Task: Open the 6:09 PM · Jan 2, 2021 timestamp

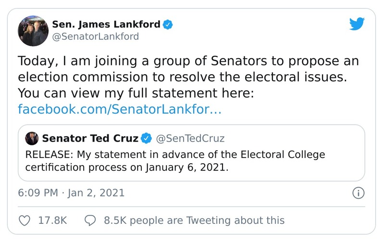Action: pyautogui.click(x=71, y=193)
